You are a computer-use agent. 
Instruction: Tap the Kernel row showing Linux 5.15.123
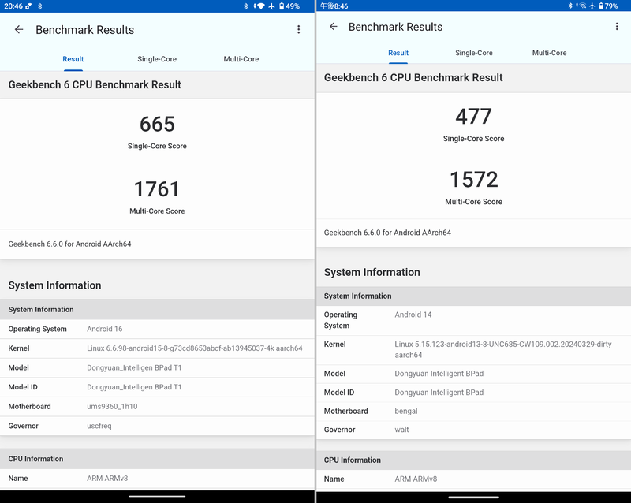coord(473,348)
